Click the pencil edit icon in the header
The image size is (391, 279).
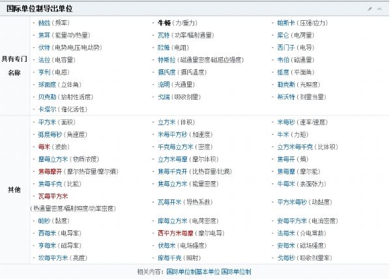(x=370, y=9)
